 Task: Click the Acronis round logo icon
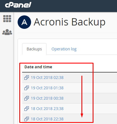pyautogui.click(x=24, y=22)
